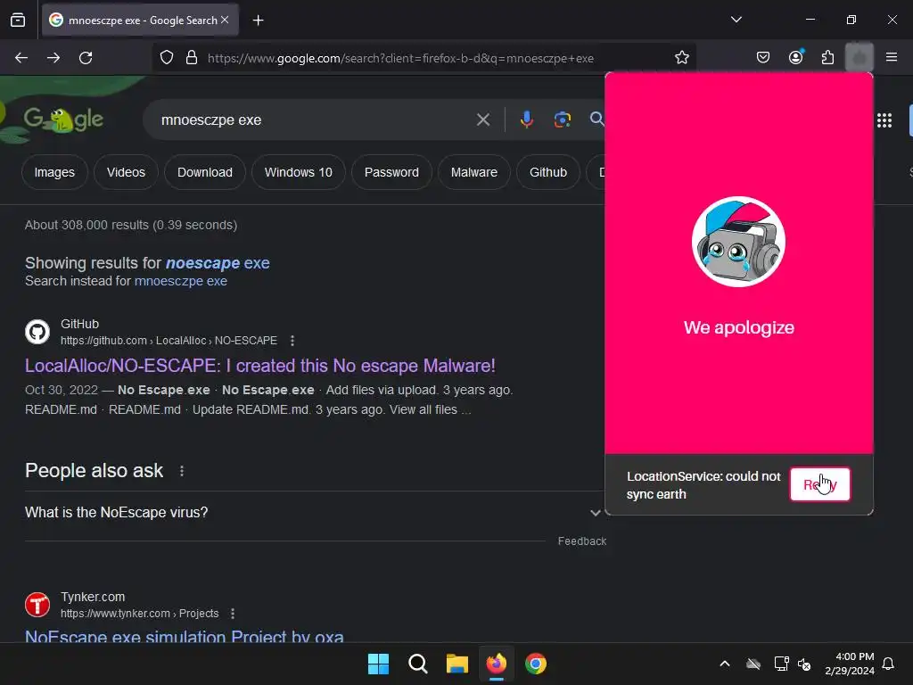Clear the search query with X

pyautogui.click(x=482, y=120)
